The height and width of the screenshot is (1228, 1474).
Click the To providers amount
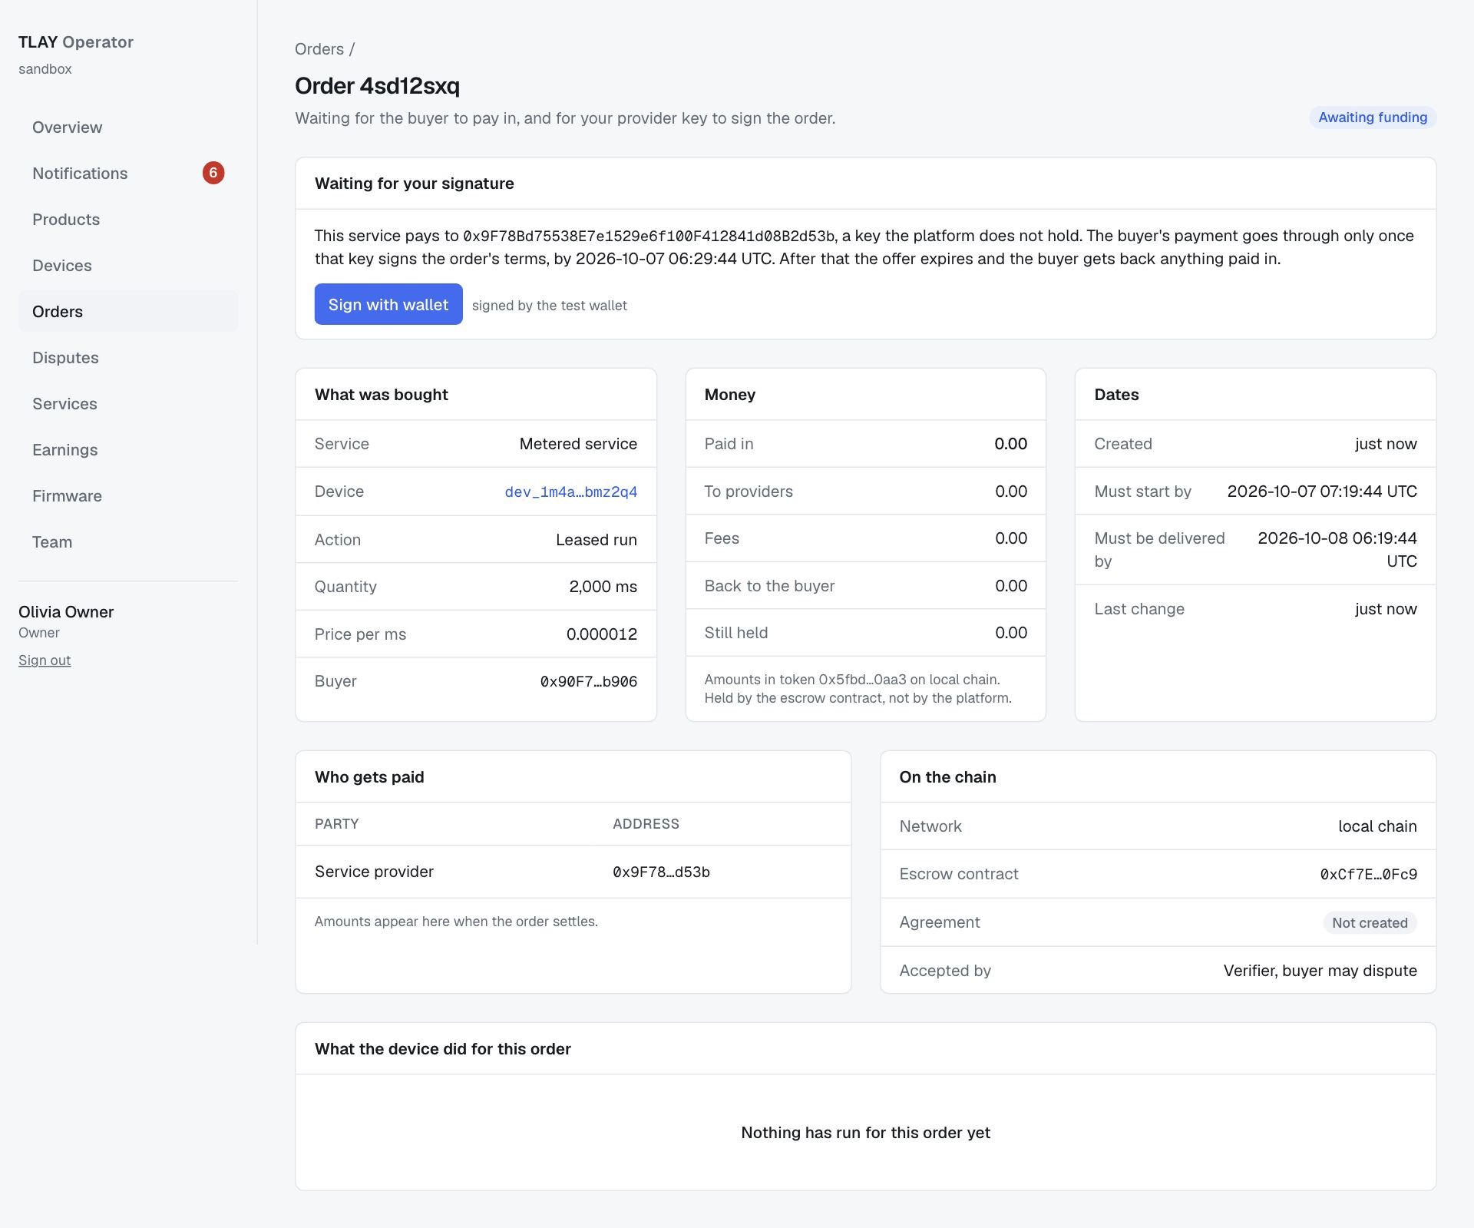[1010, 492]
